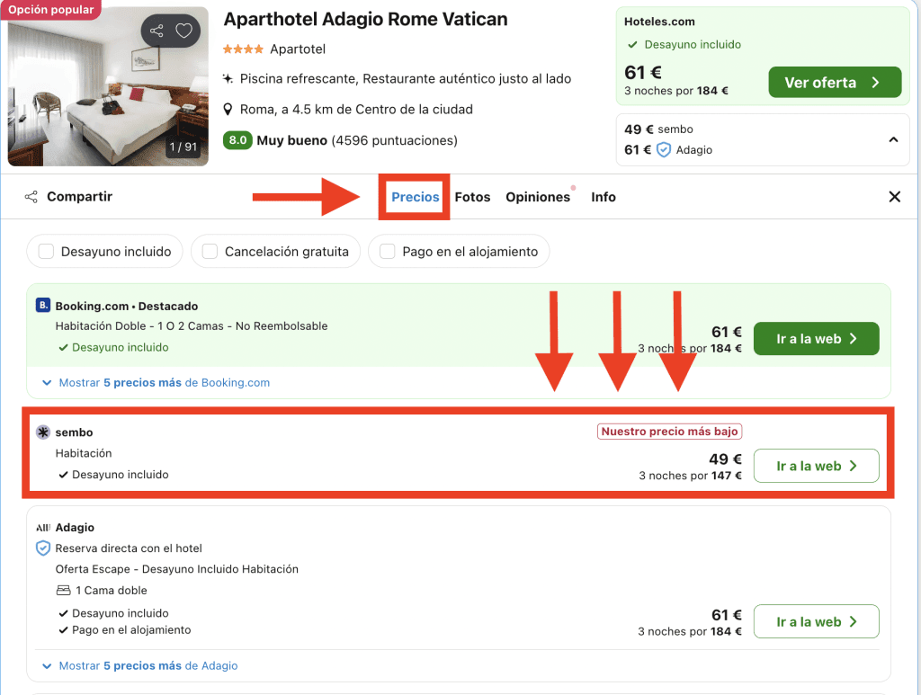Screen dimensions: 921x695
Task: Expand 5 more prices from Booking.com
Action: (156, 382)
